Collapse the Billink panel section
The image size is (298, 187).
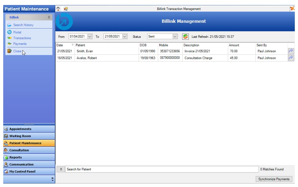[49, 17]
